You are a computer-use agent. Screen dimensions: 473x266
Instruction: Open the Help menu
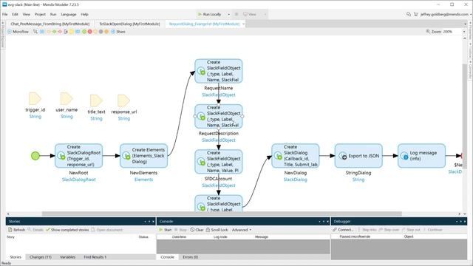[x=84, y=14]
